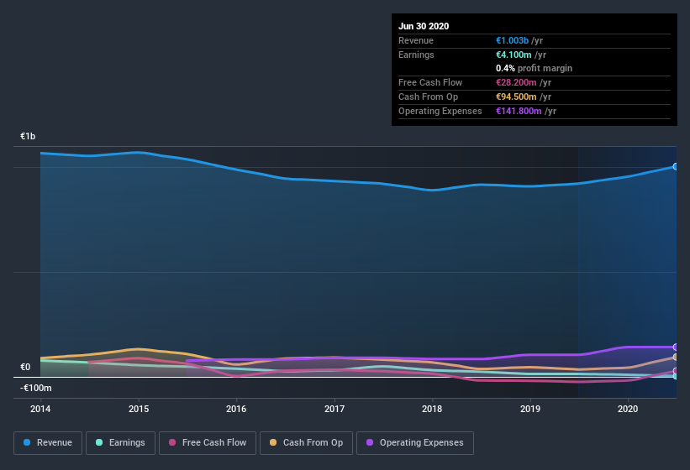This screenshot has width=690, height=470.
Task: Click the Cash From Op label in tooltip
Action: (428, 97)
